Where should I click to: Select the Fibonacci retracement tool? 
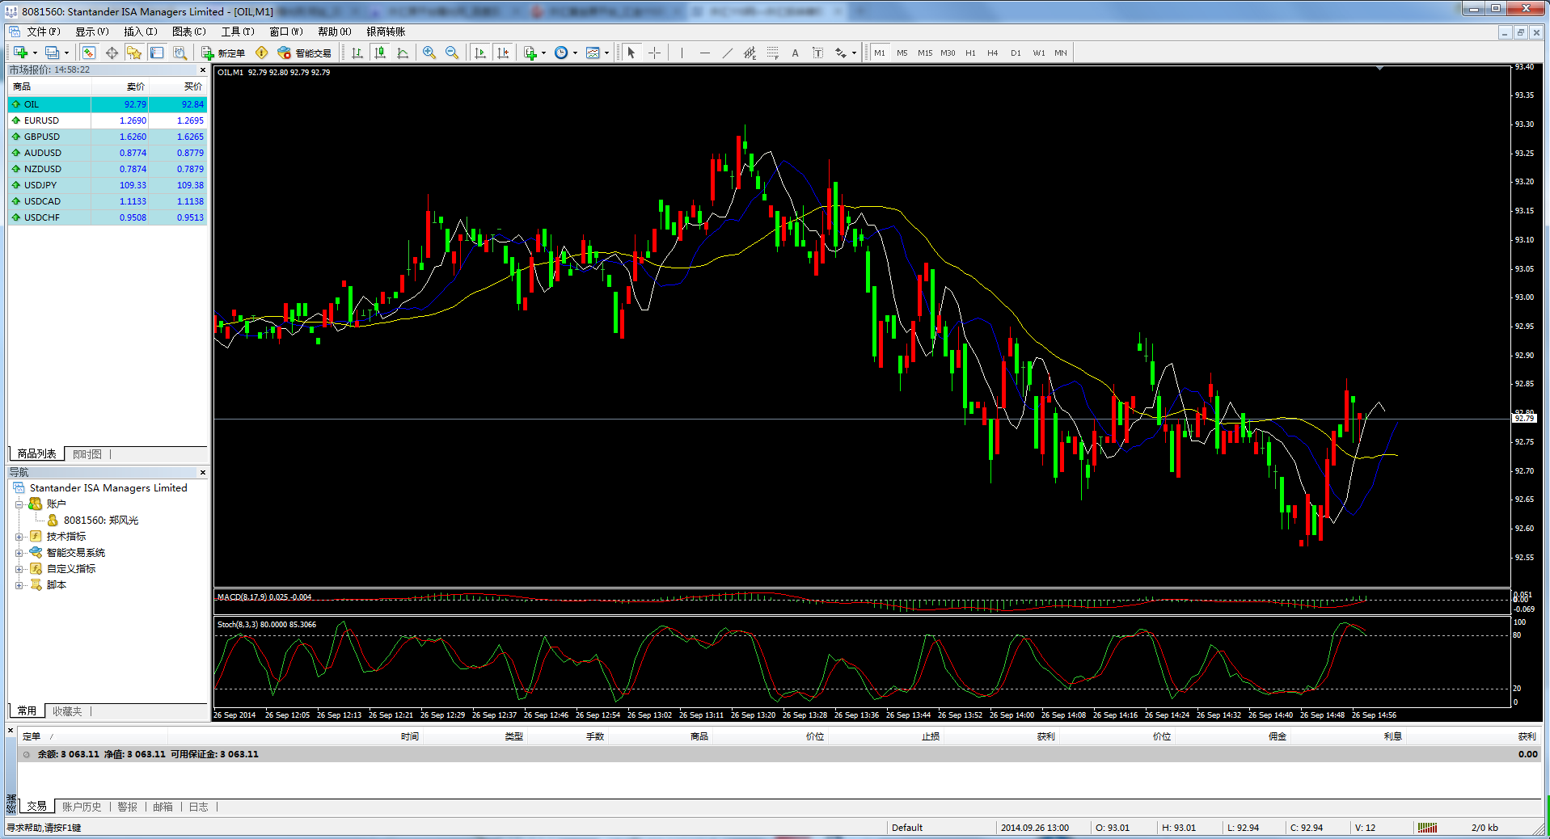tap(772, 53)
